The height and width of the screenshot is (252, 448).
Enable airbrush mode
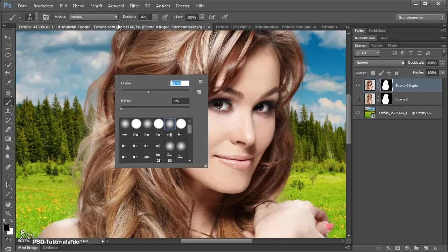point(212,17)
